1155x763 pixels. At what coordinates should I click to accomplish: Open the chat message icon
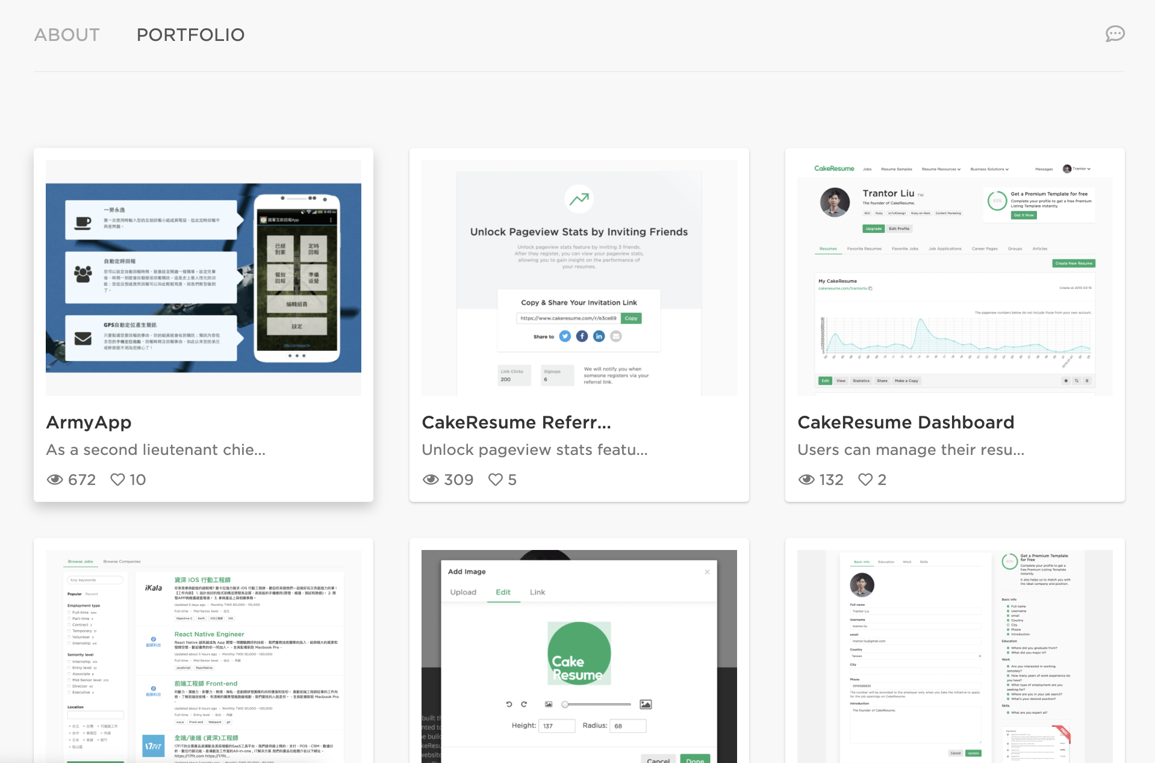coord(1115,34)
